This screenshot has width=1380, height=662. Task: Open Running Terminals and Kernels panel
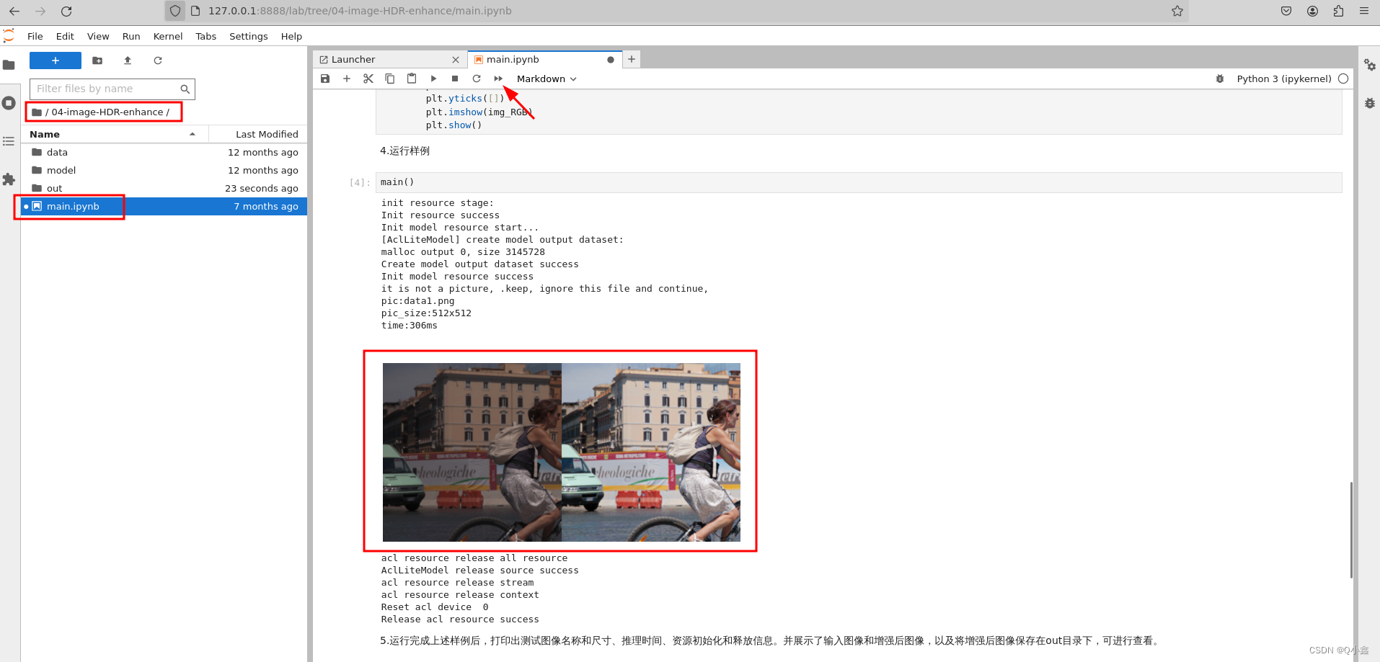click(9, 103)
